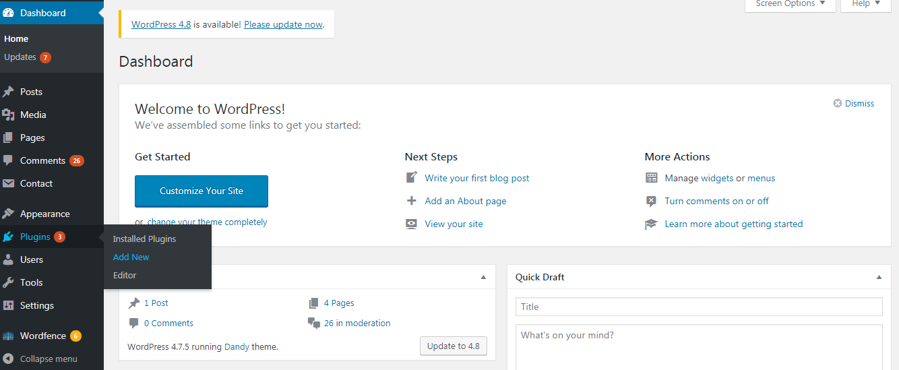Open the Appearance menu item
Viewport: 899px width, 370px height.
click(x=52, y=214)
